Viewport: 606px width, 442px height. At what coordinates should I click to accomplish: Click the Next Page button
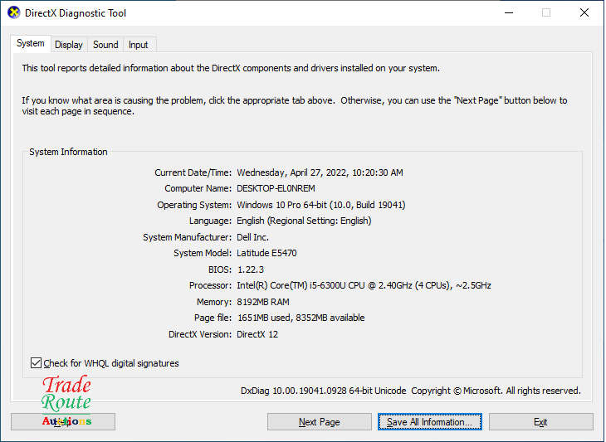(320, 422)
